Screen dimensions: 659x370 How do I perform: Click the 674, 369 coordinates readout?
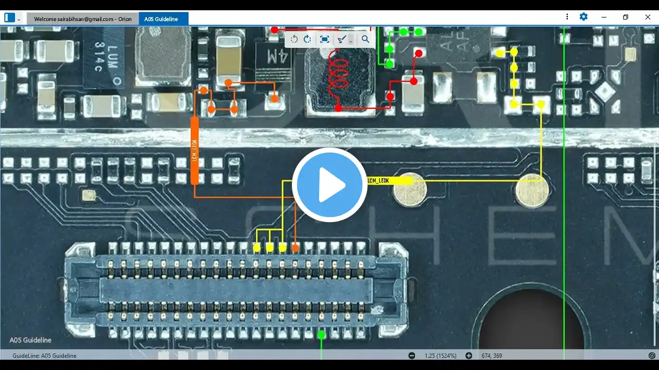(492, 356)
